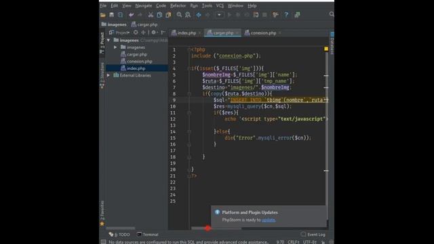Screen dimensions: 434x244
Task: Toggle the Project side tool window
Action: [x=102, y=43]
